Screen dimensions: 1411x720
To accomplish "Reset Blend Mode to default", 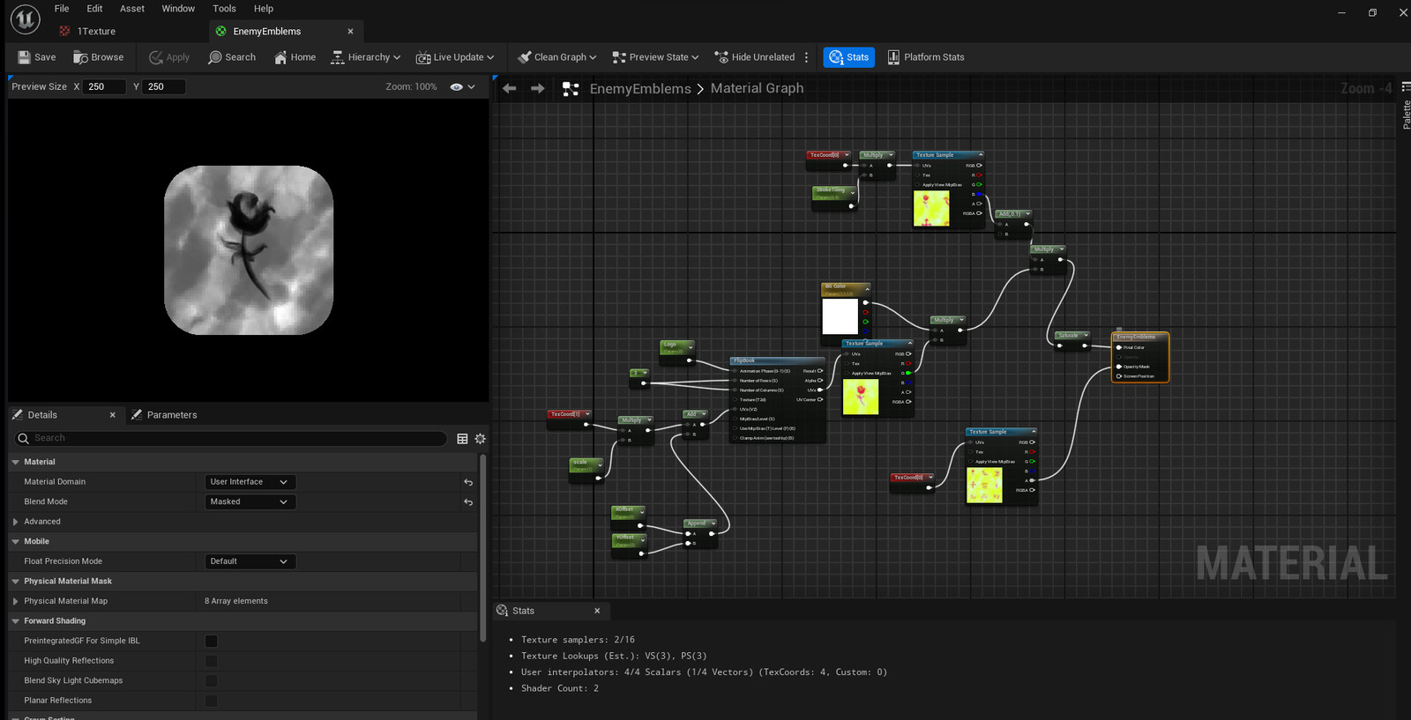I will [468, 501].
